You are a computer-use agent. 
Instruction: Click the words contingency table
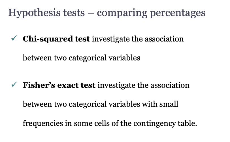(165, 123)
